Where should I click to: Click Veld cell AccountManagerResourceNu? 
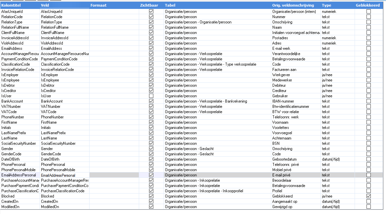pyautogui.click(x=64, y=54)
